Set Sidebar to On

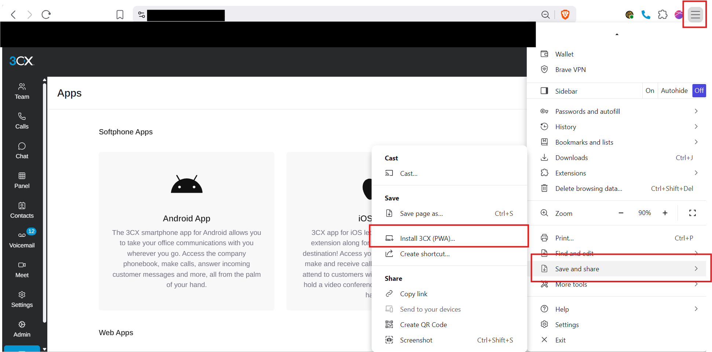pos(650,91)
